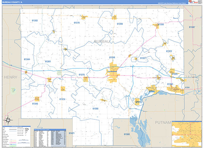Open the map legend box
The image size is (204, 148).
(17, 136)
